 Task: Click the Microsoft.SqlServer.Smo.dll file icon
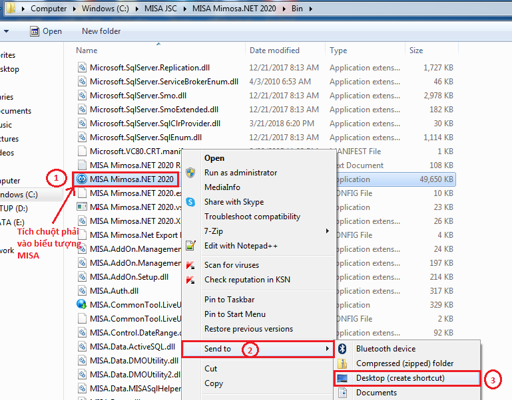(x=82, y=96)
